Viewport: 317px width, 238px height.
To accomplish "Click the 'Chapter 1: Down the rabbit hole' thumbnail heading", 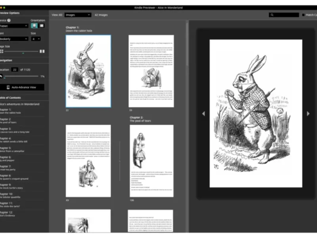I will 79,29.
